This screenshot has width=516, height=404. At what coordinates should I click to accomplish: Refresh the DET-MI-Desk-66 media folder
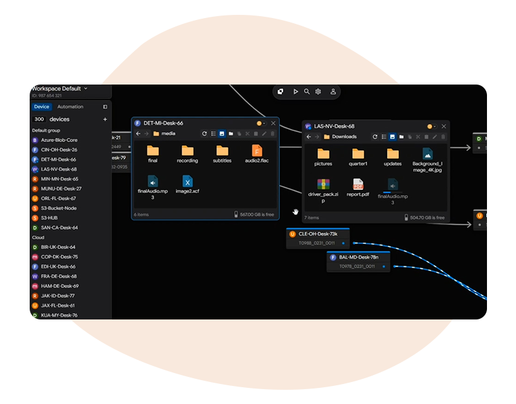click(x=204, y=134)
